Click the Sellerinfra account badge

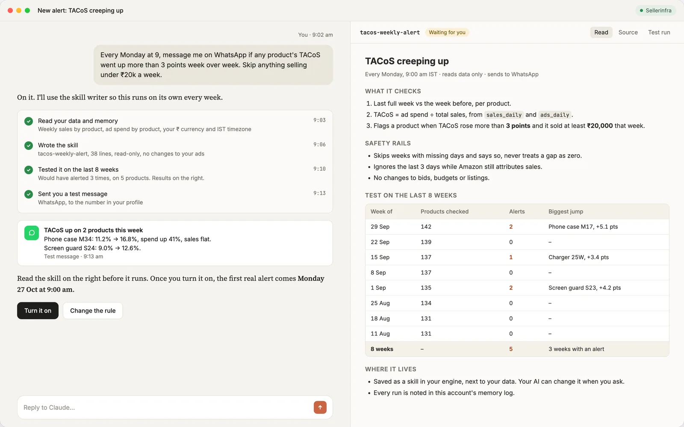(x=656, y=11)
